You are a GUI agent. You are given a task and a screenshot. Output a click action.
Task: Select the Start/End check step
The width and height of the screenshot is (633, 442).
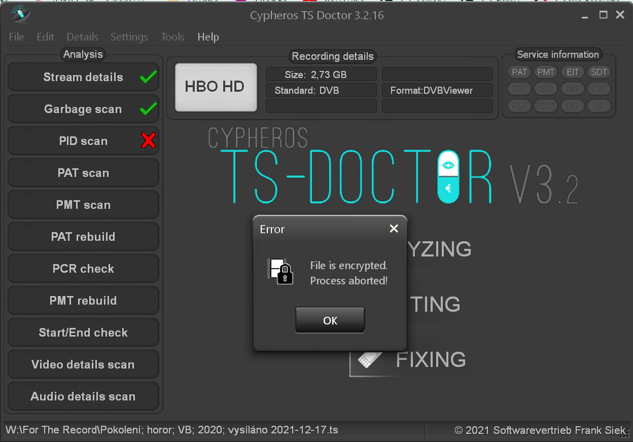coord(83,333)
